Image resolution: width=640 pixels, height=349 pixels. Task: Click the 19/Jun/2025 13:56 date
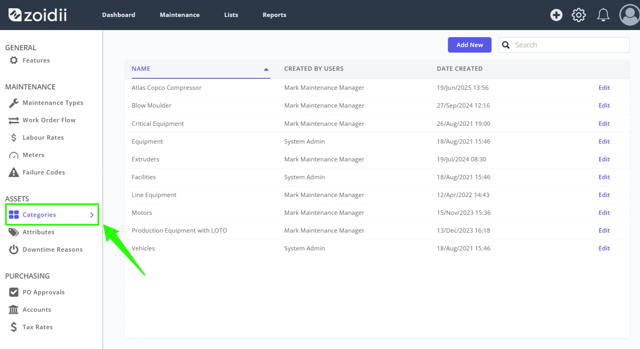[x=462, y=88]
